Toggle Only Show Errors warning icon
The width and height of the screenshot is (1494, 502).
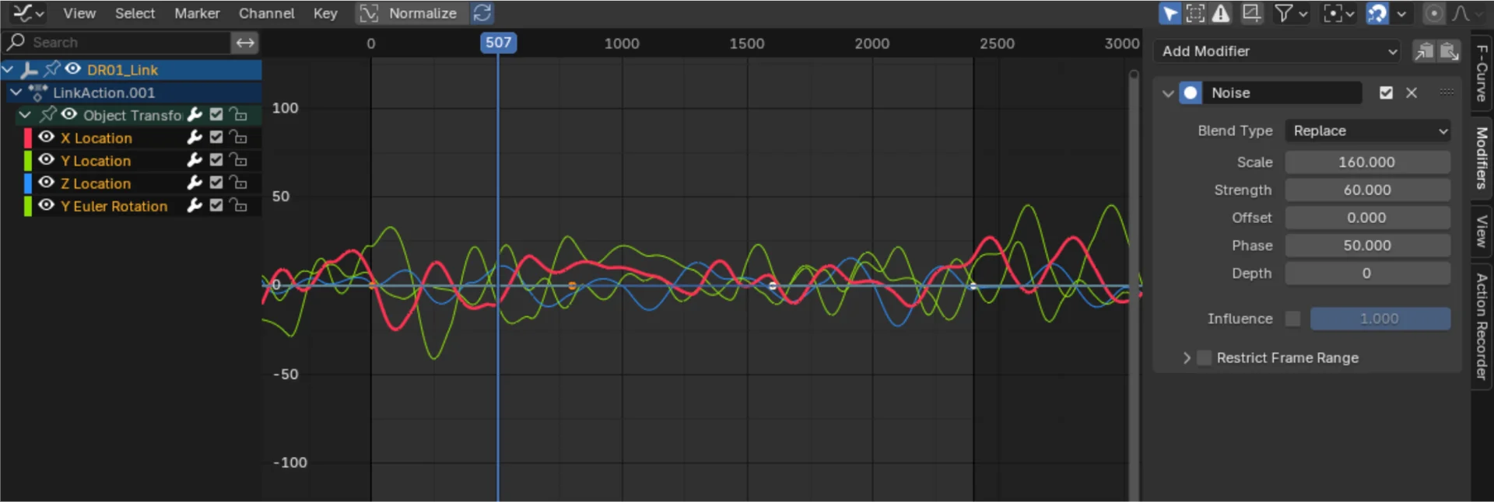point(1221,13)
